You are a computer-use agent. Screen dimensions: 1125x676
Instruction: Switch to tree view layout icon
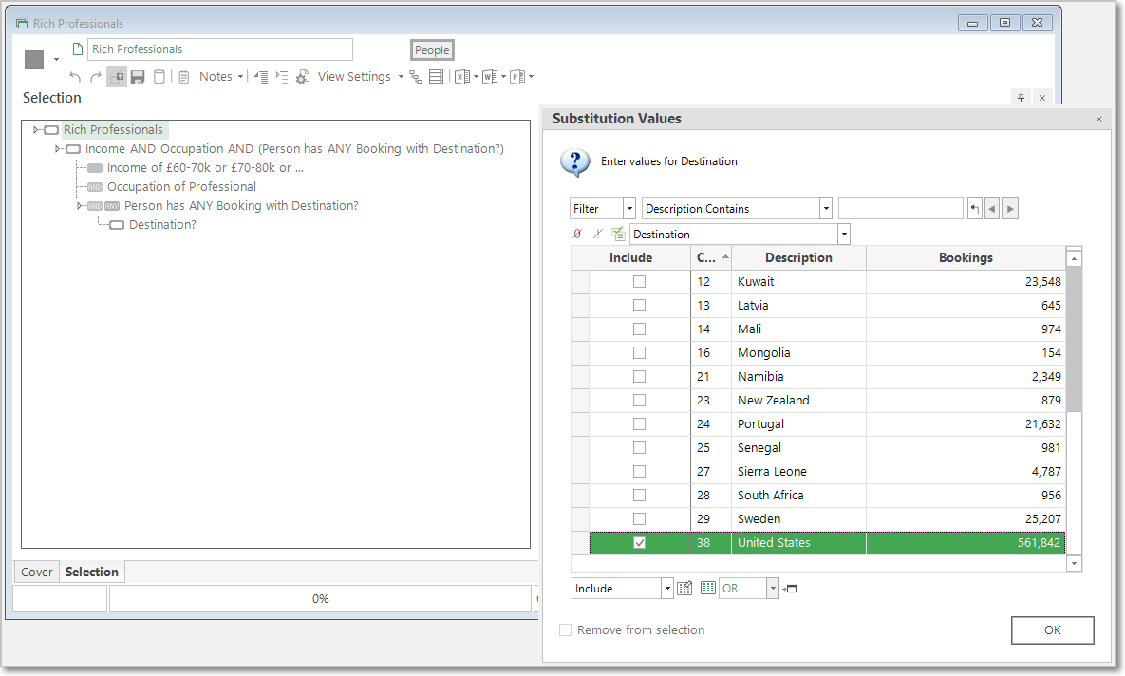416,77
